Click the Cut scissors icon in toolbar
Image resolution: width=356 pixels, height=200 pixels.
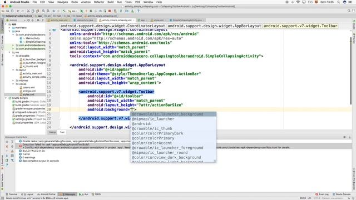pyautogui.click(x=28, y=11)
